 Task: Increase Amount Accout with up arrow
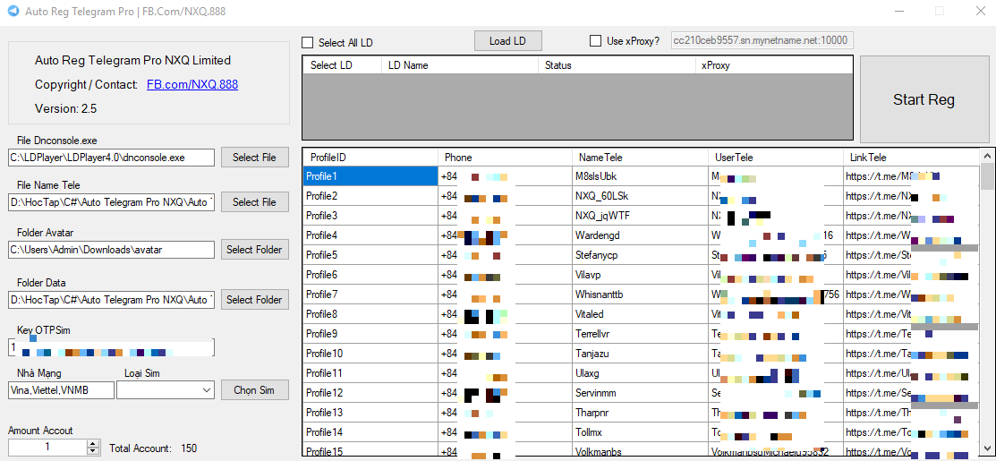(93, 443)
